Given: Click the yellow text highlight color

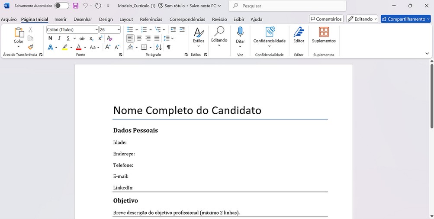Looking at the screenshot, I should [x=65, y=47].
